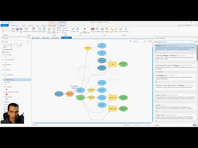198x148 pixels.
Task: Click the Contents pane search field
Action: point(17,42)
